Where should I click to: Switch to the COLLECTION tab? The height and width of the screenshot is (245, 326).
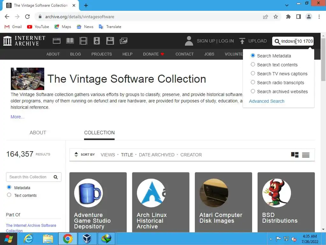point(99,133)
